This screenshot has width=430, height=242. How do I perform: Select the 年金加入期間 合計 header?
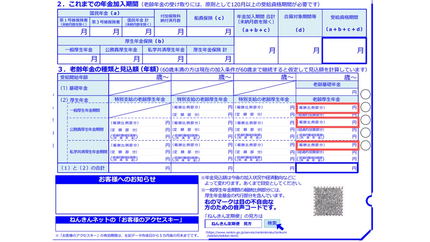[256, 23]
